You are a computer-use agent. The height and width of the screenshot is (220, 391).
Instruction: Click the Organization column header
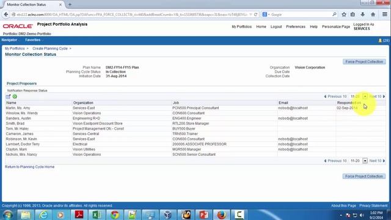pyautogui.click(x=83, y=103)
